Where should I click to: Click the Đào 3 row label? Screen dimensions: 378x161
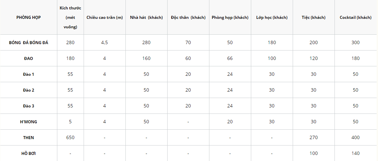pos(28,106)
